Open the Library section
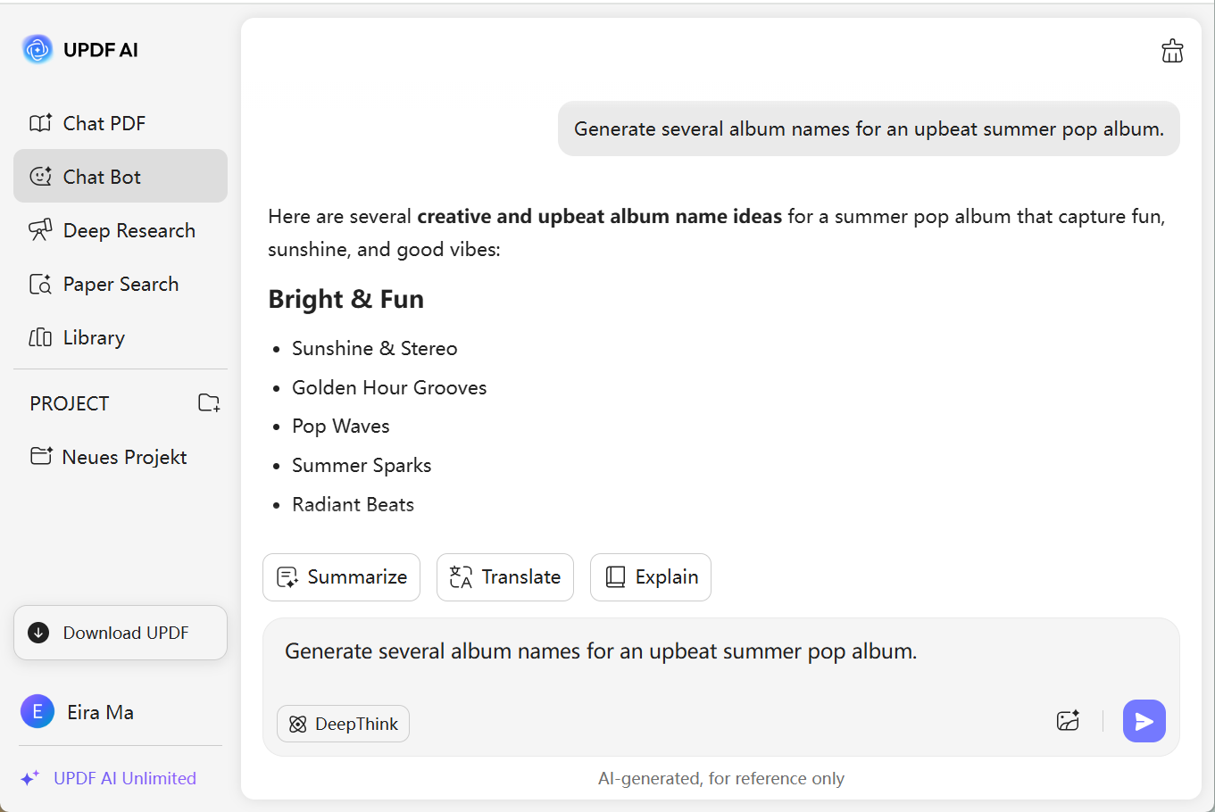 pyautogui.click(x=94, y=337)
